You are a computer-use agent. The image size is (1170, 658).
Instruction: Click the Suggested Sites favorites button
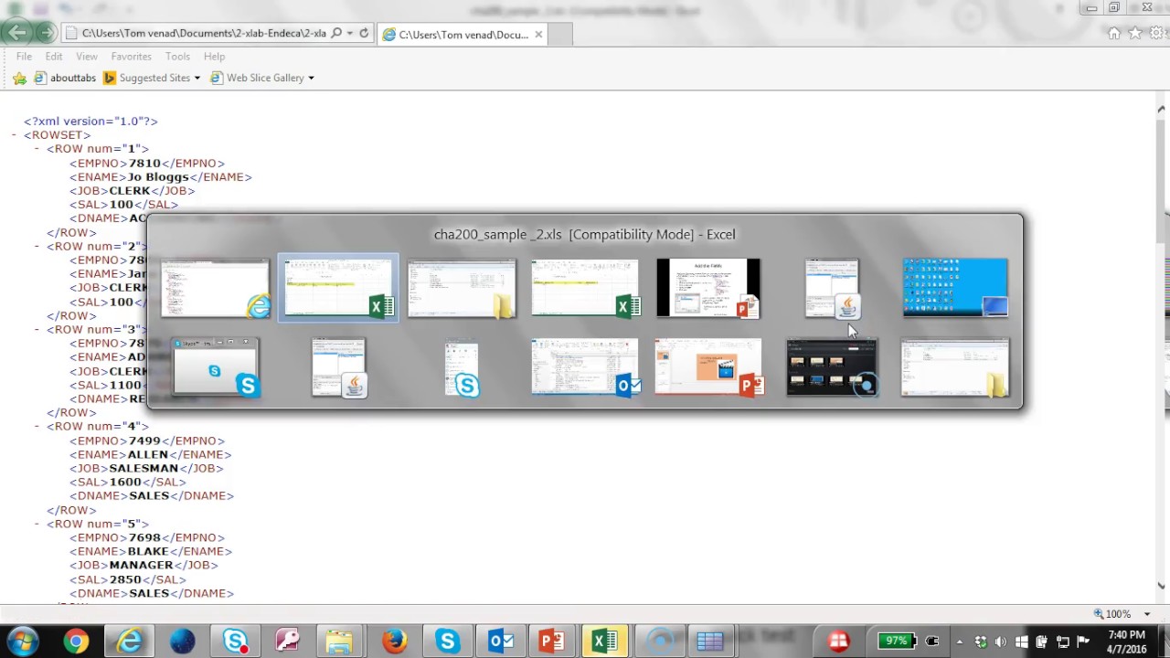[146, 79]
